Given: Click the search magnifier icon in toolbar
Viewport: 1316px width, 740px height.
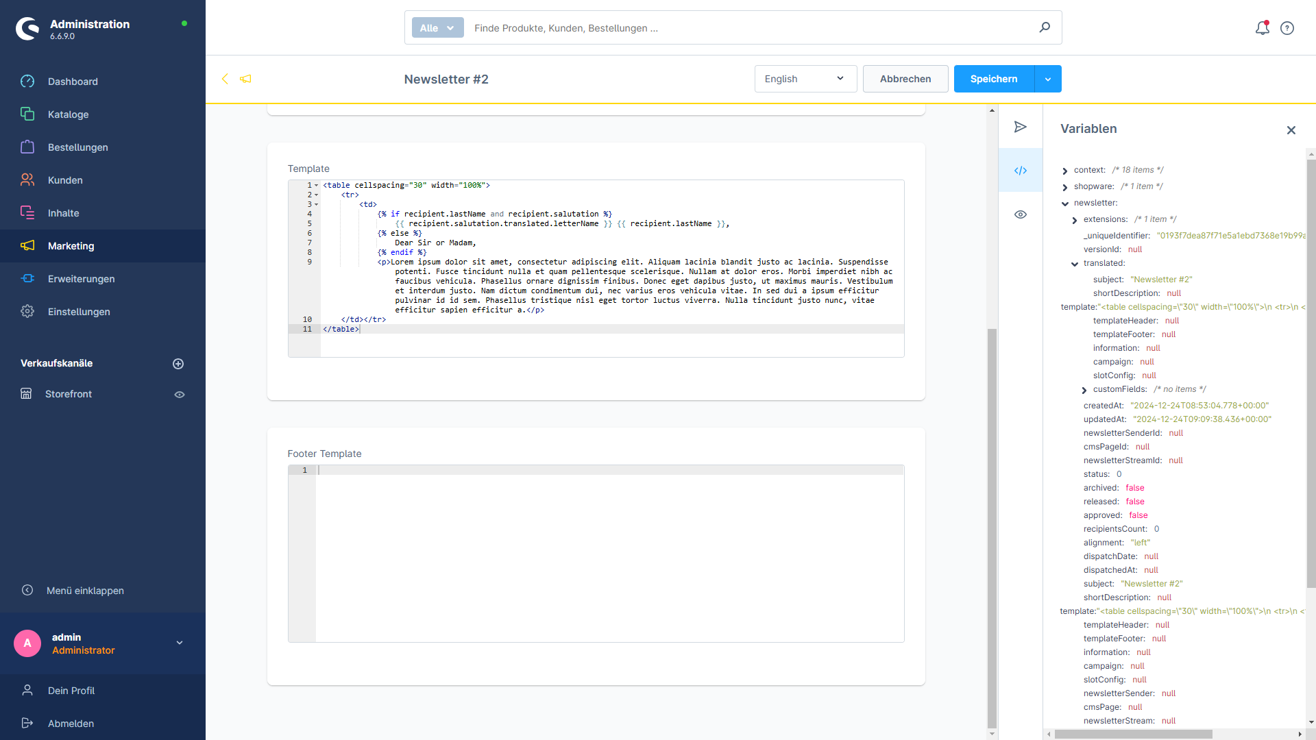Looking at the screenshot, I should [x=1045, y=27].
